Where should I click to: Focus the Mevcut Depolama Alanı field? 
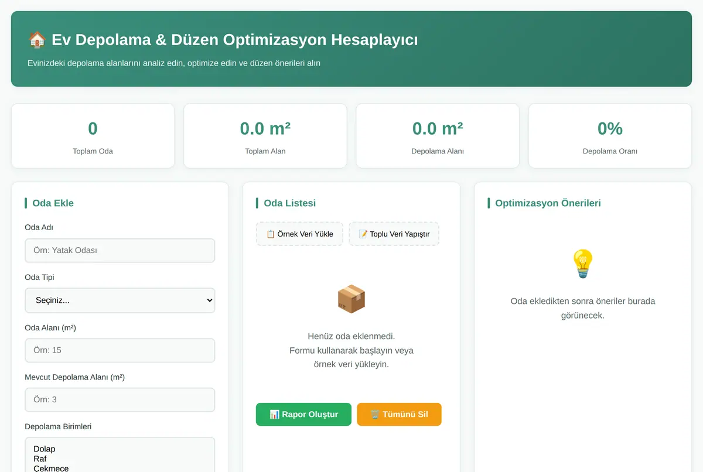click(x=120, y=400)
